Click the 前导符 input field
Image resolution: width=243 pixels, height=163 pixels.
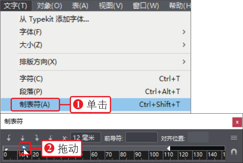click(141, 138)
